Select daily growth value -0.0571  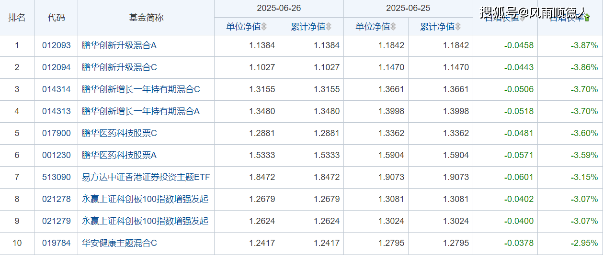[x=519, y=155]
